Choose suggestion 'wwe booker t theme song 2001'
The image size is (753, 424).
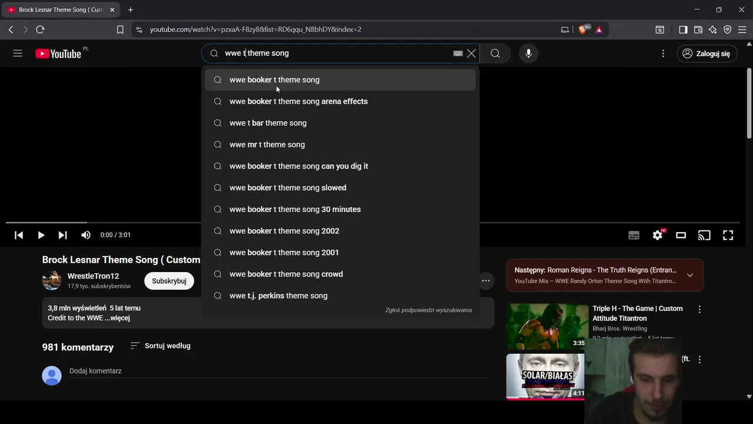(x=340, y=253)
